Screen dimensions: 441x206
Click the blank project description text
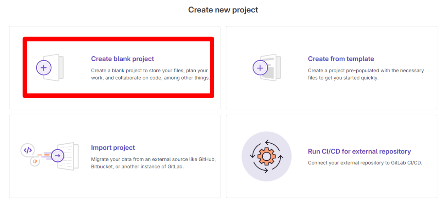tap(150, 74)
